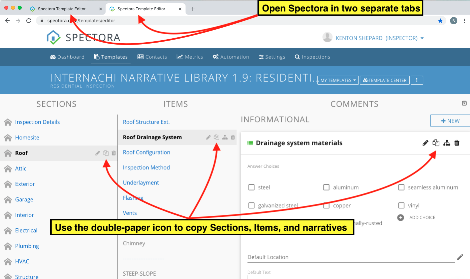Click the Spectora logo
The width and height of the screenshot is (470, 279).
(x=83, y=37)
